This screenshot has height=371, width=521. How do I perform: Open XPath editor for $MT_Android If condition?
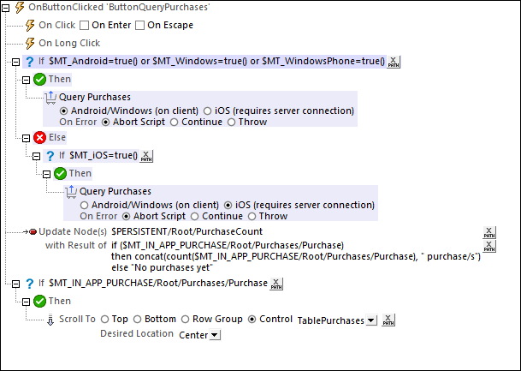394,62
